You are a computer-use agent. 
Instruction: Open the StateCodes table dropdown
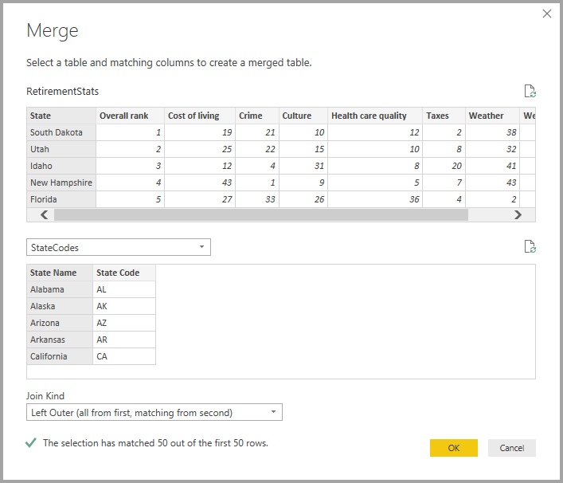coord(119,247)
